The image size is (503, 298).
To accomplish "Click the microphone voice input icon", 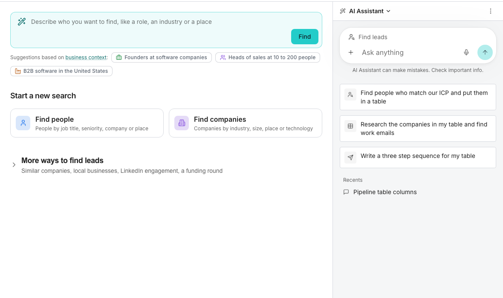I will (x=466, y=52).
